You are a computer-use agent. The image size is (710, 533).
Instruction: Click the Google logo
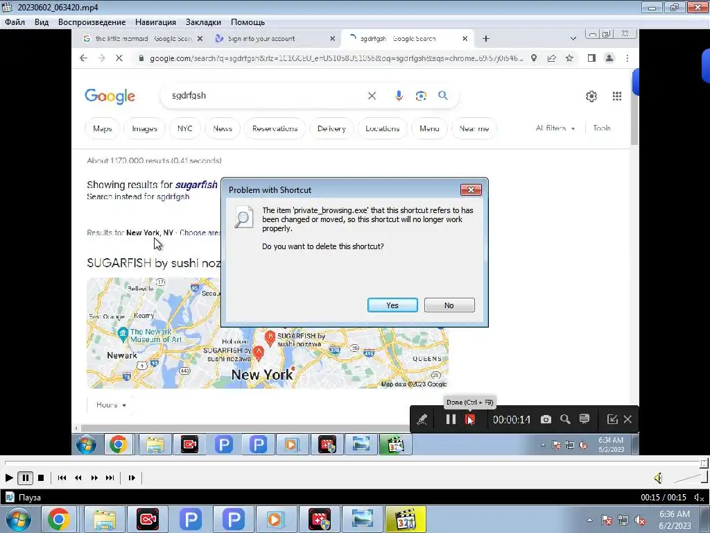(110, 96)
